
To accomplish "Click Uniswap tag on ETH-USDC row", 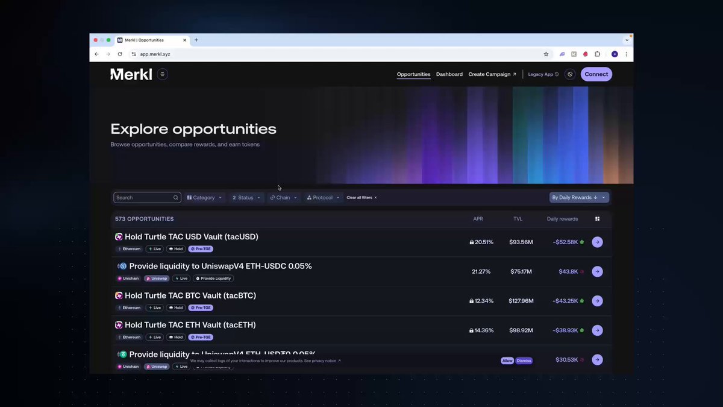I will click(157, 279).
